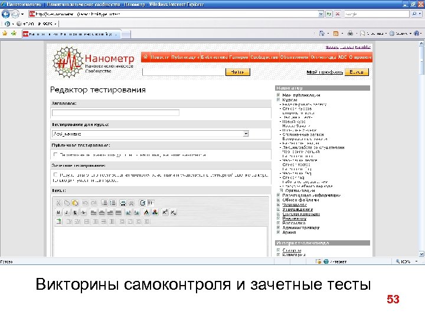Open the Мой профиль link

(x=325, y=72)
